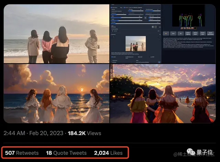Screen dimensions: 220x162
Task: View the 2,024 Likes list
Action: (108, 153)
